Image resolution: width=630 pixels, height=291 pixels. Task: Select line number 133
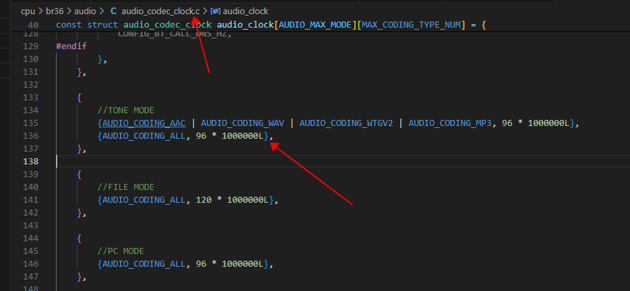coord(30,98)
